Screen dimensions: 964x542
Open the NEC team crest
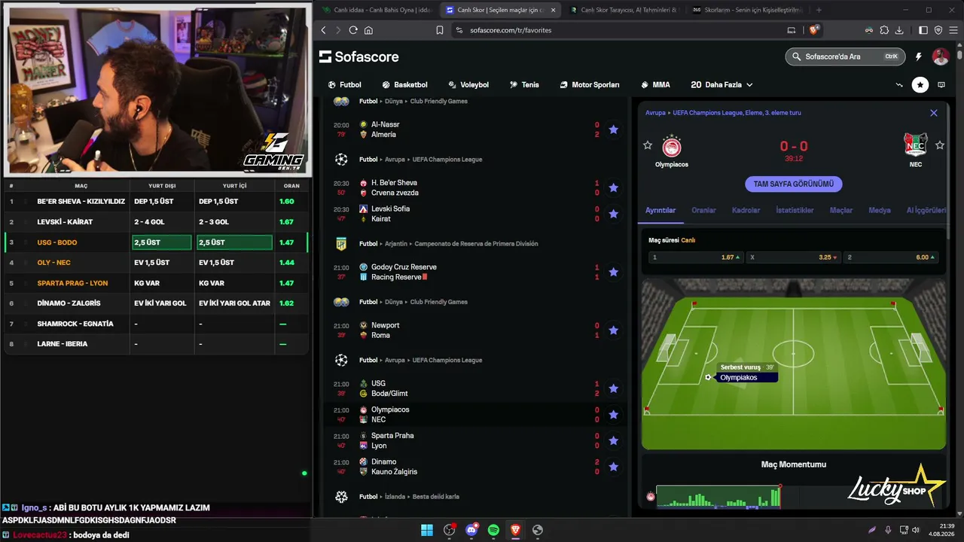coord(916,145)
